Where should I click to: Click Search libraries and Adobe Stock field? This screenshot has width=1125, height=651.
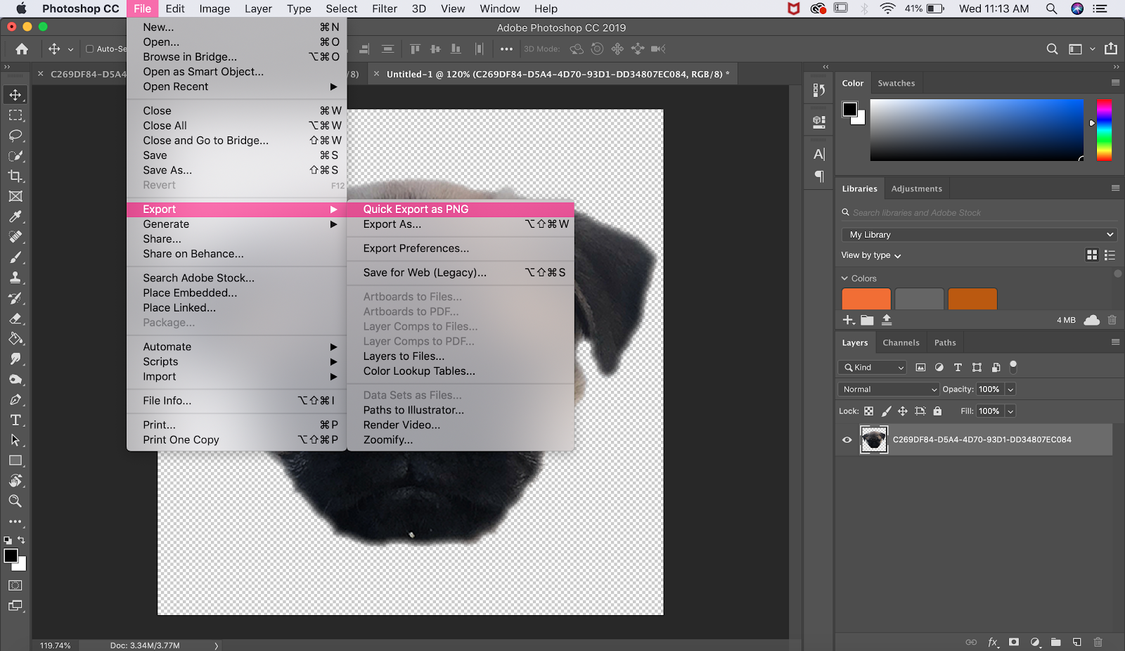[x=979, y=212]
